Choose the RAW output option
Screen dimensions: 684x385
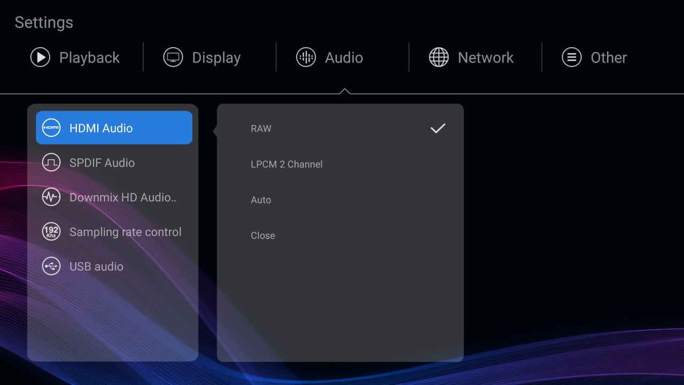point(340,128)
